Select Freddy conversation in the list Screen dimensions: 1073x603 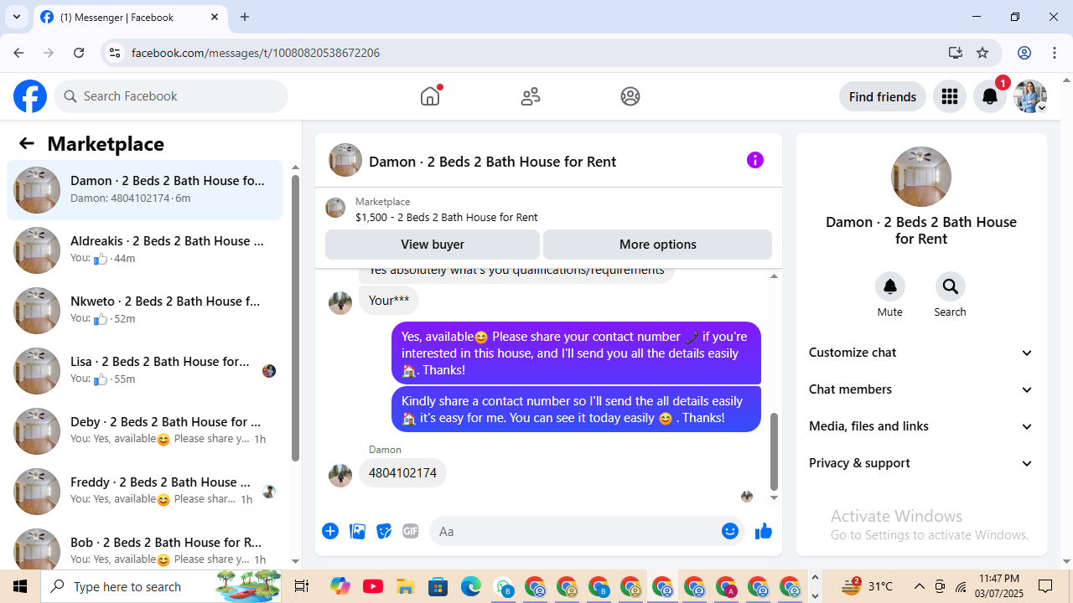[x=145, y=492]
